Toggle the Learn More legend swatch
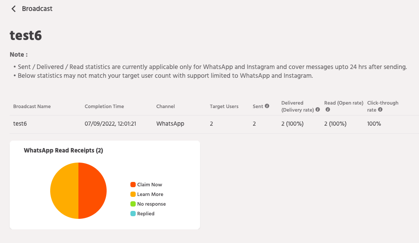This screenshot has height=243, width=419. point(133,194)
